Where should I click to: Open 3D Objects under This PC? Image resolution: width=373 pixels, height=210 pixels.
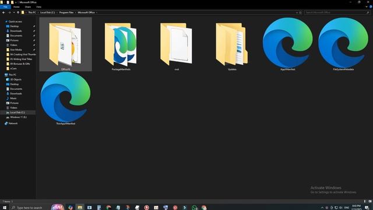tap(16, 79)
